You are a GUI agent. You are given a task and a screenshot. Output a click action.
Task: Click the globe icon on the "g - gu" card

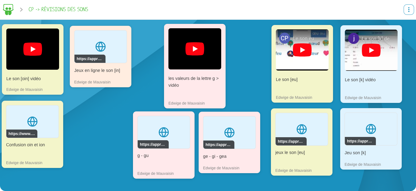[163, 132]
